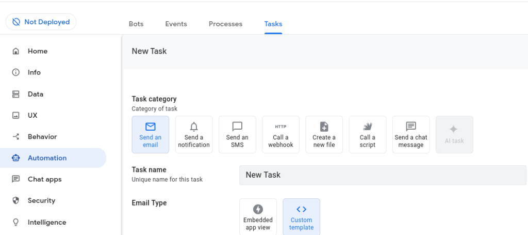Click the Task category label
Image resolution: width=528 pixels, height=235 pixels.
(x=154, y=99)
